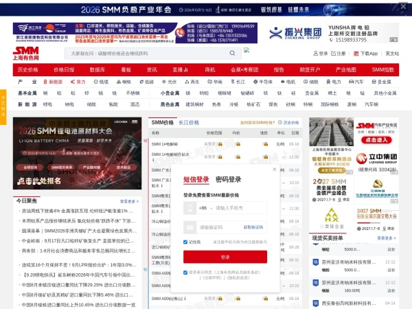
Task: Open 锂电 under 新能源 category
Action: [47, 104]
